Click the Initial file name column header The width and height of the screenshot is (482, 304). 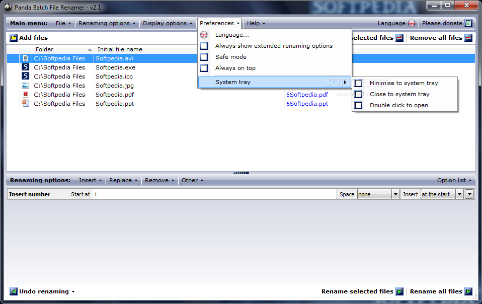point(120,49)
